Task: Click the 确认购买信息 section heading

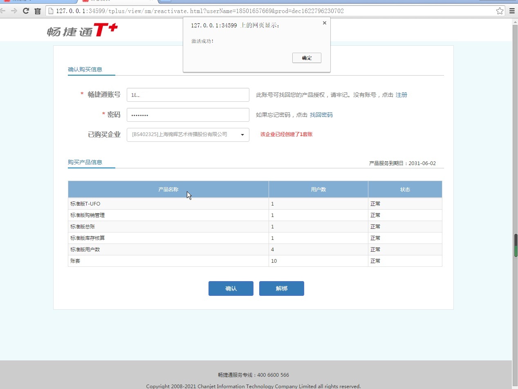Action: pyautogui.click(x=85, y=69)
